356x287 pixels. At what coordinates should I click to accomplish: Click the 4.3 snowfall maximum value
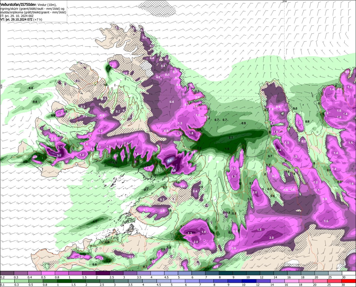pos(169,161)
